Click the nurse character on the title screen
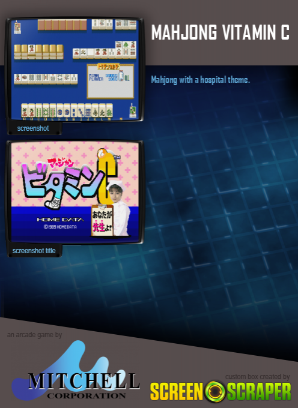Screen dimensions: 298x408 120,208
